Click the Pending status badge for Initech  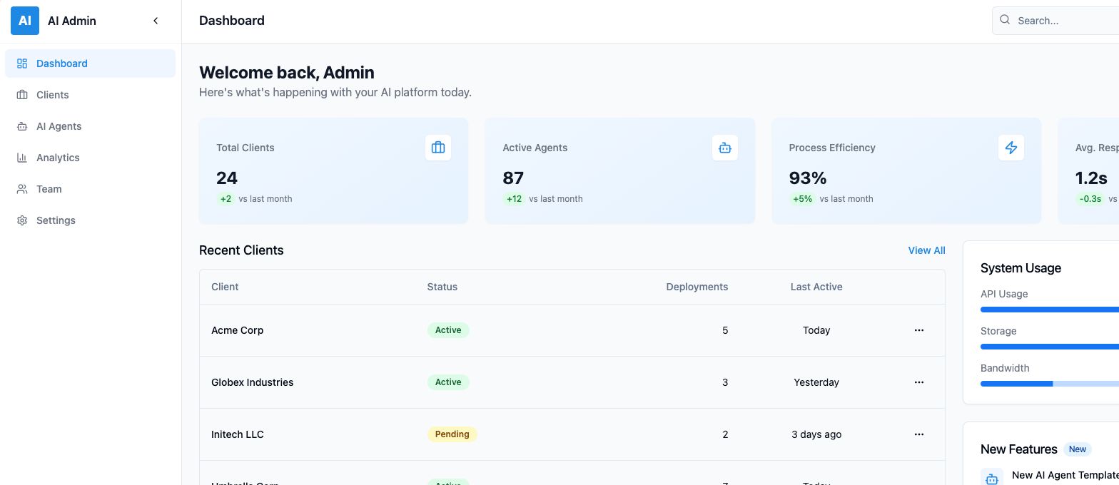(452, 434)
